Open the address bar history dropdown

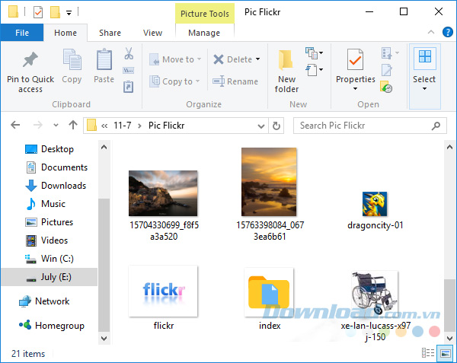point(260,125)
